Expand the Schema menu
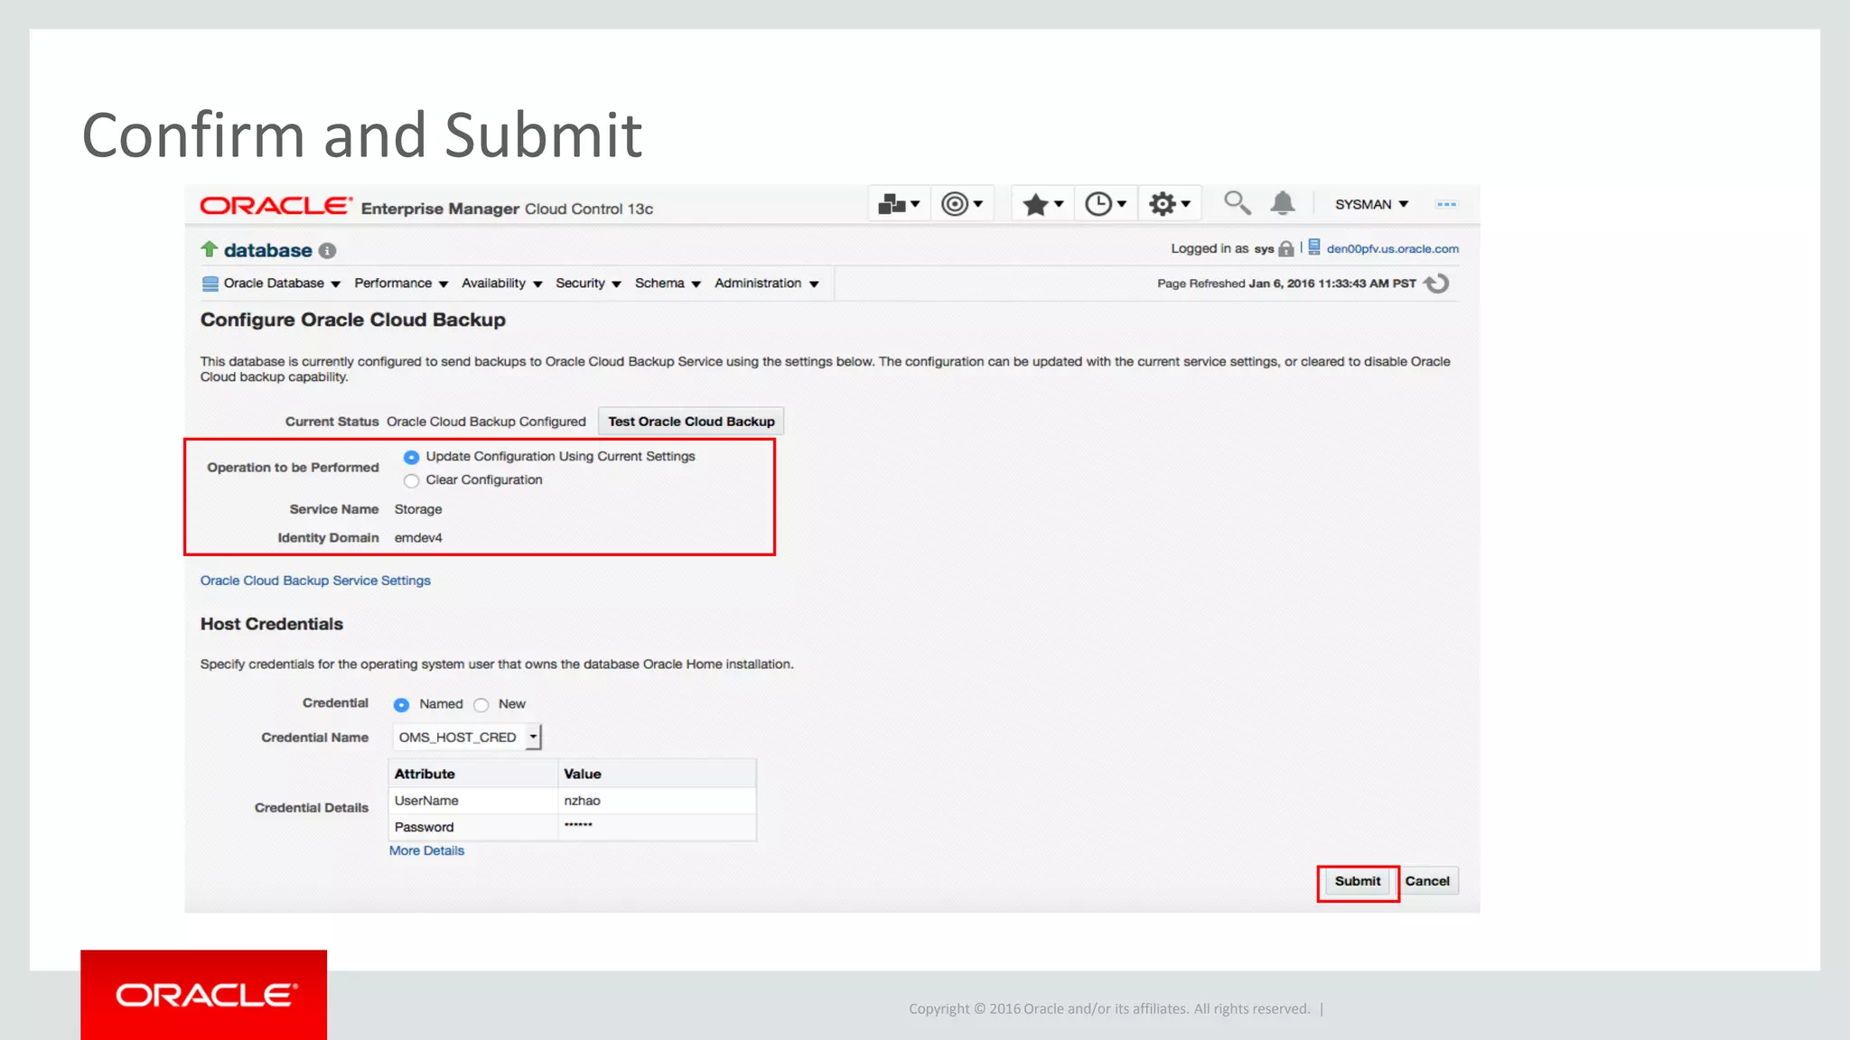The width and height of the screenshot is (1850, 1040). pos(668,283)
